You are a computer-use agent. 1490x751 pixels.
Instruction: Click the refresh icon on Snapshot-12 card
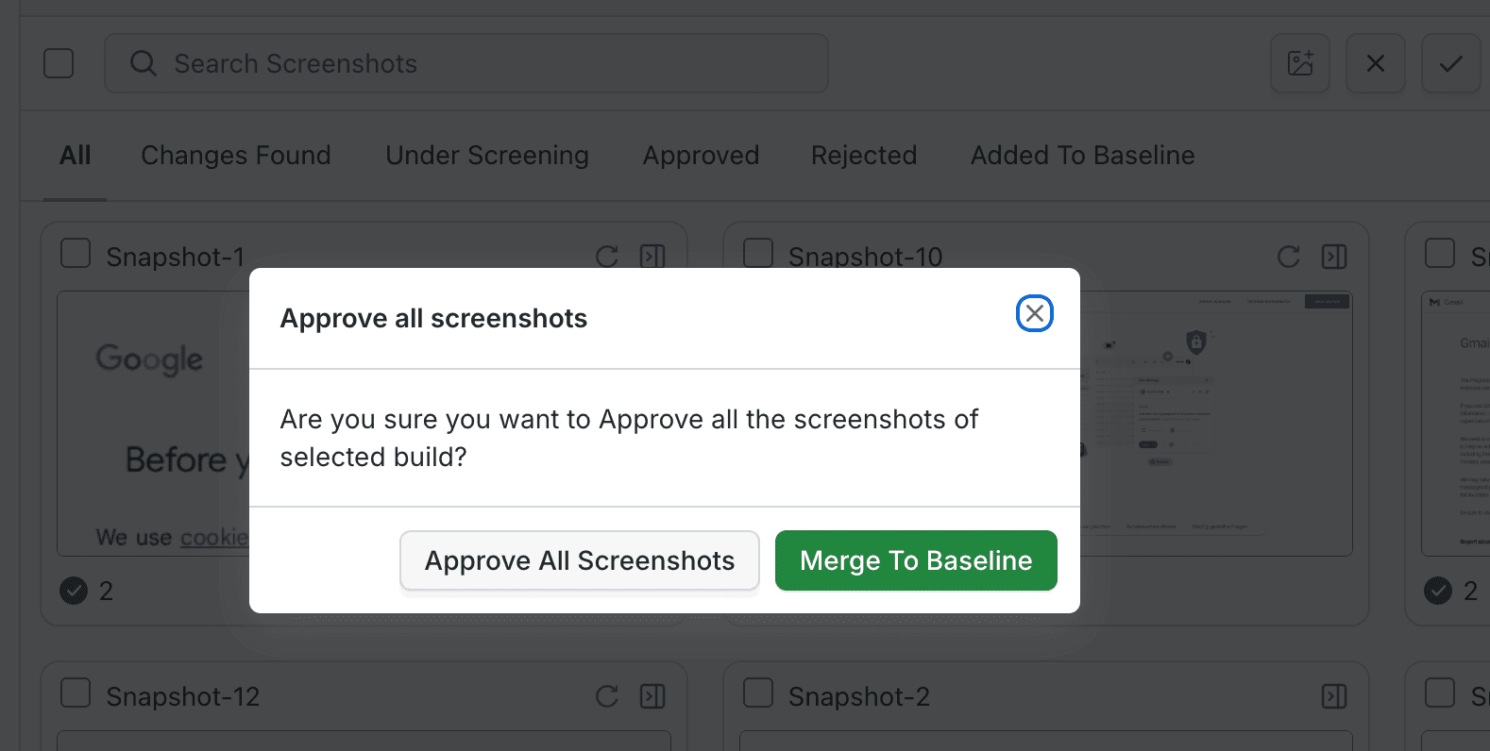click(606, 696)
